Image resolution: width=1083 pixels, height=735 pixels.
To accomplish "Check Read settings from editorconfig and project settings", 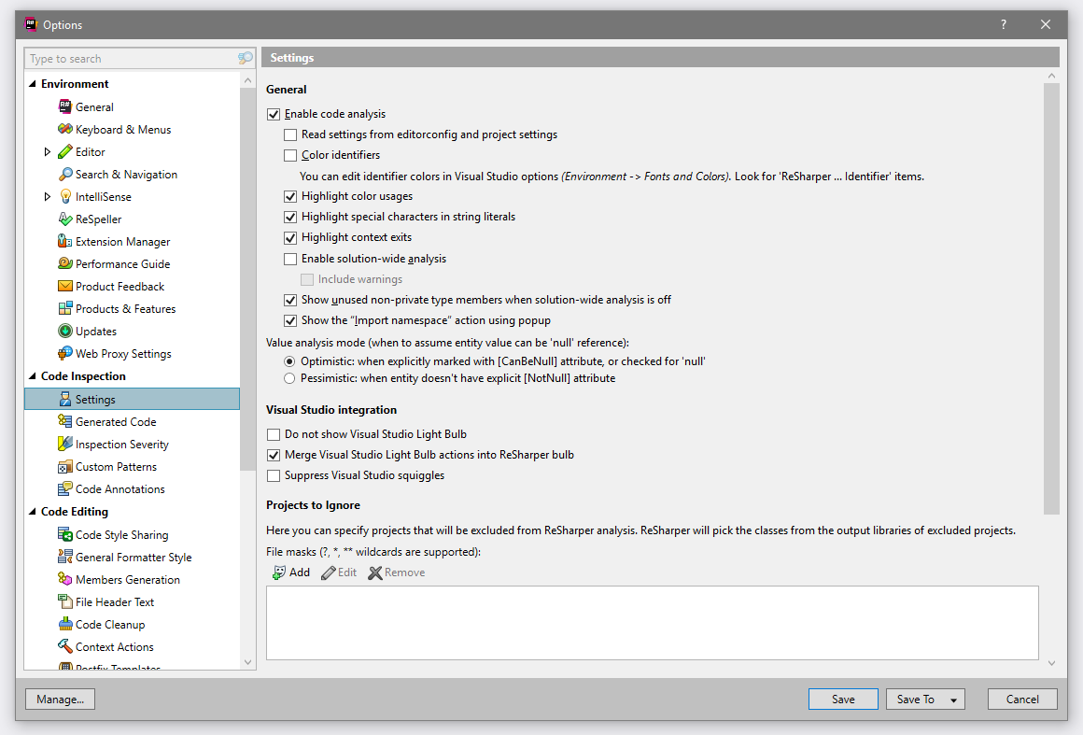I will click(x=290, y=134).
